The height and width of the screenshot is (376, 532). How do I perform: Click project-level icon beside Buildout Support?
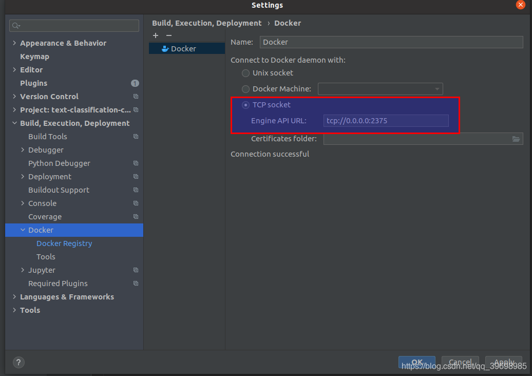point(136,190)
